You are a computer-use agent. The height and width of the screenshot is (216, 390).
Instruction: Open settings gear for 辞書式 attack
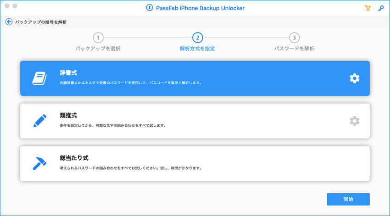pos(354,78)
